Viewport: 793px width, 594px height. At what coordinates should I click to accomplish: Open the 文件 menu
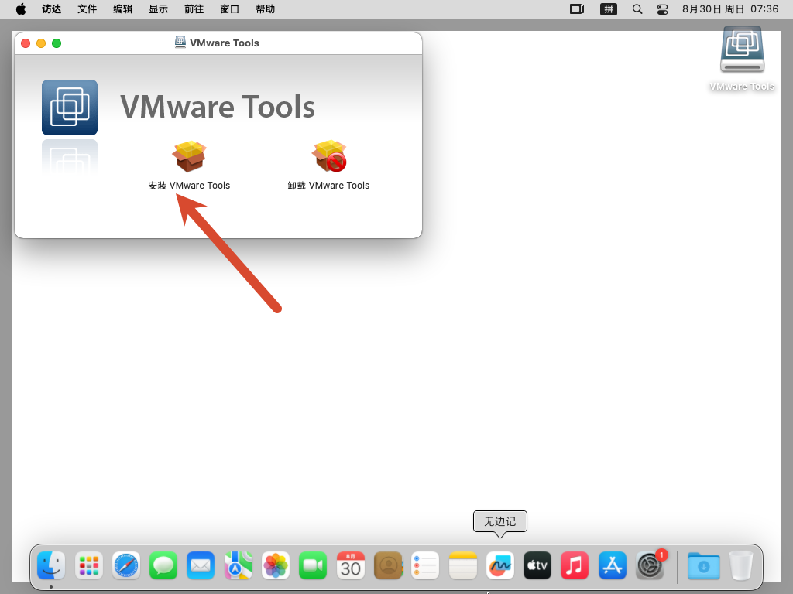pyautogui.click(x=87, y=9)
